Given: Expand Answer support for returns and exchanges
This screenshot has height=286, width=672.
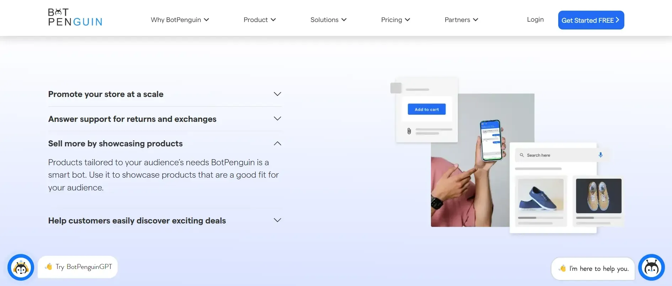Looking at the screenshot, I should click(x=165, y=119).
